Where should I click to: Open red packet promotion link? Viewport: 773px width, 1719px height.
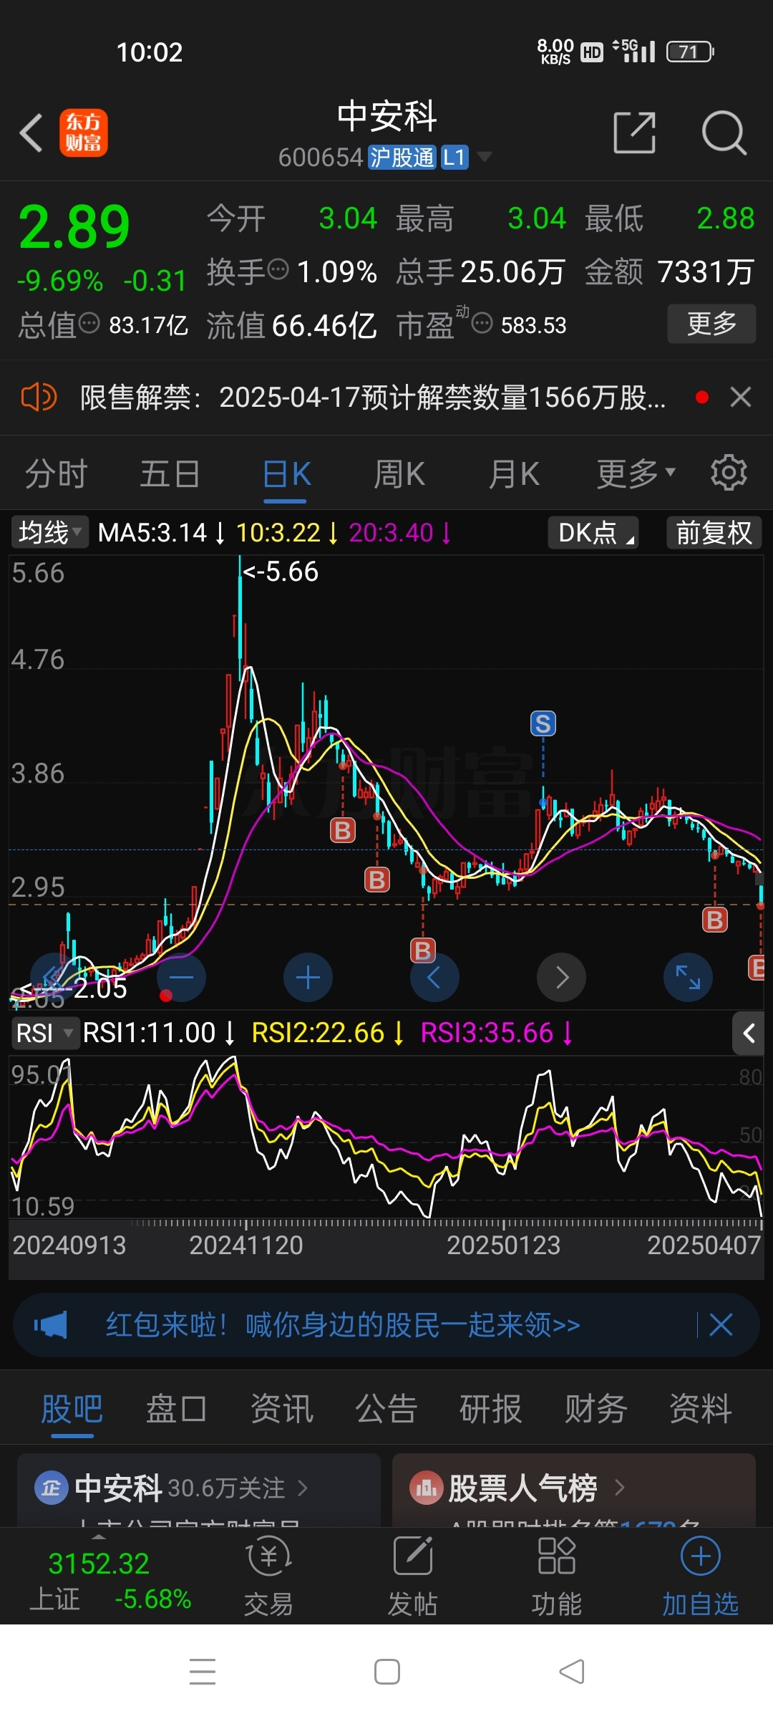[343, 1325]
